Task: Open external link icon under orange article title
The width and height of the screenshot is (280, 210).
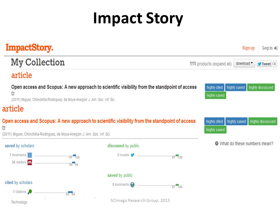Action: 4,128
